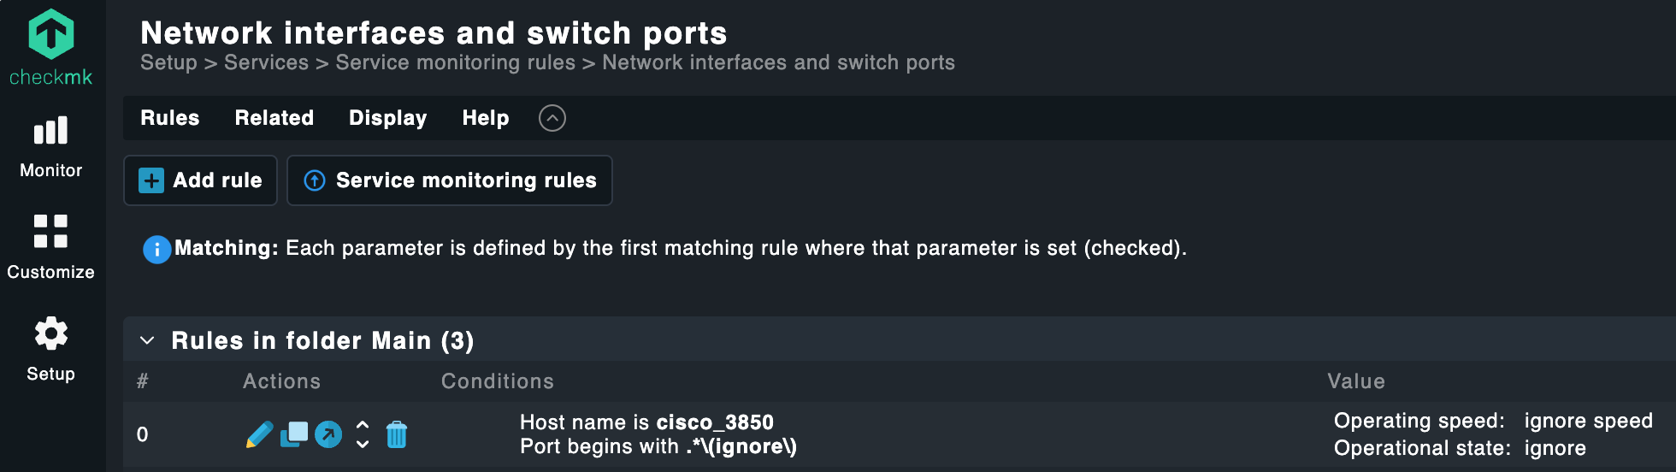Click the Checkmk logo
The width and height of the screenshot is (1676, 472).
(x=50, y=48)
